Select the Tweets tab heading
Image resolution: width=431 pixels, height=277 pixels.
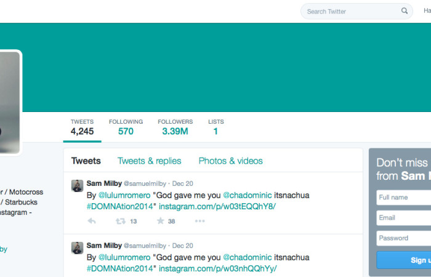point(86,161)
